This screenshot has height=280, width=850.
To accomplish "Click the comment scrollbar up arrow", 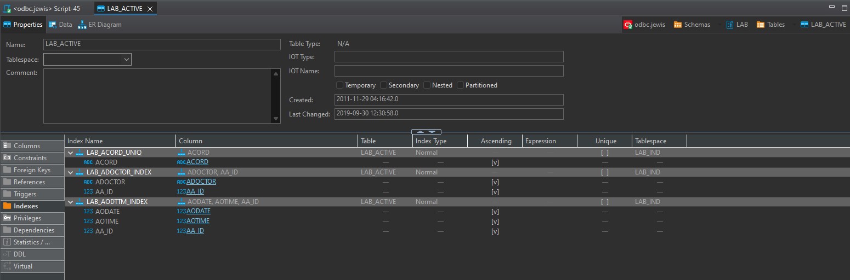I will tap(276, 73).
